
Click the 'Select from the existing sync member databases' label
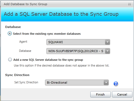(47, 34)
